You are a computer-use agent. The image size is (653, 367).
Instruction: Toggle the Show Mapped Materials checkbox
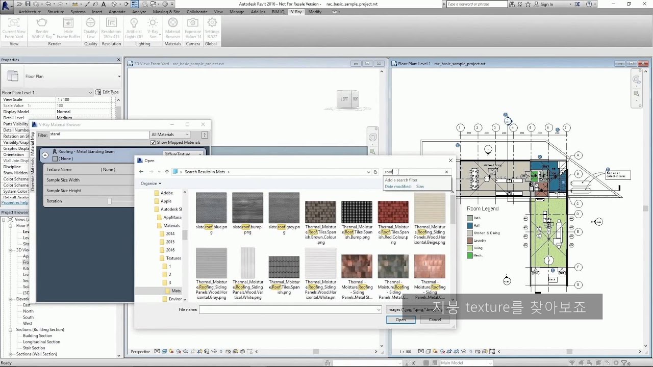pyautogui.click(x=153, y=142)
